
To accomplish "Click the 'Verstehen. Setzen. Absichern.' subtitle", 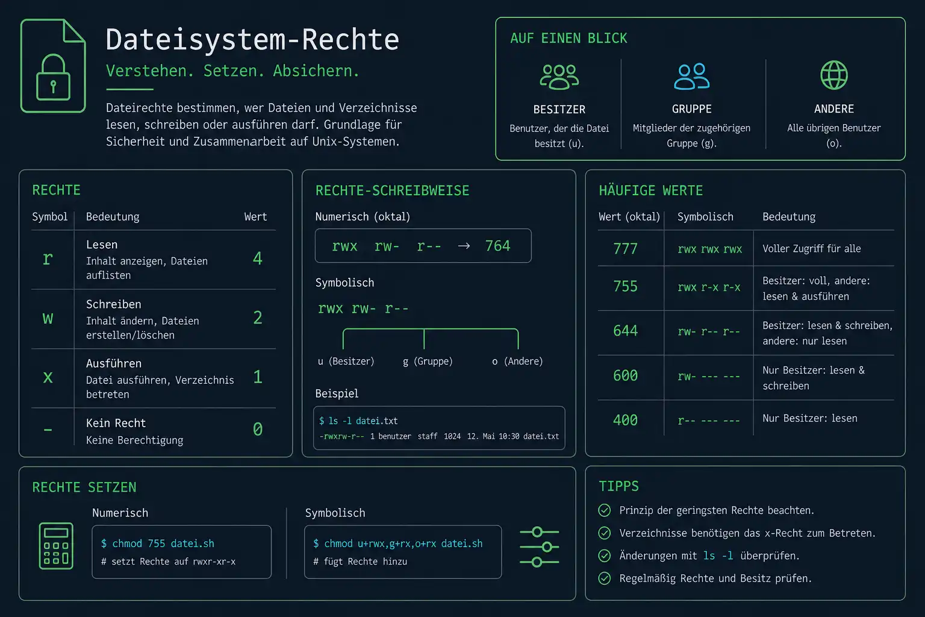I will pos(232,71).
